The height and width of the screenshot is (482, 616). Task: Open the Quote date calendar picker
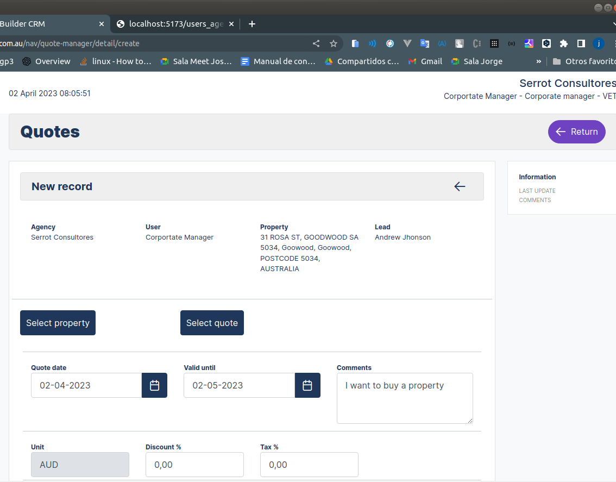click(x=154, y=385)
